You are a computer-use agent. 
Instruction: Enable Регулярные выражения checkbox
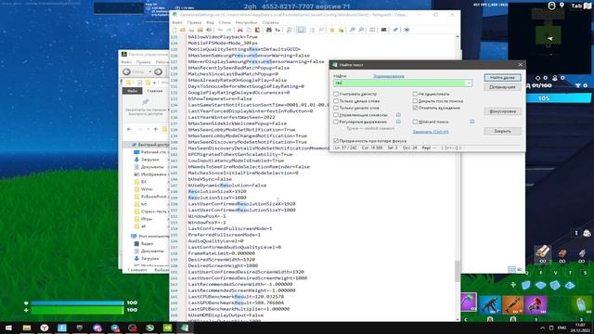tap(336, 122)
